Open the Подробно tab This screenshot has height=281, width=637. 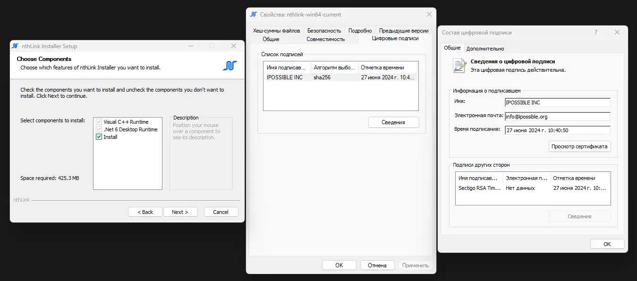(360, 31)
